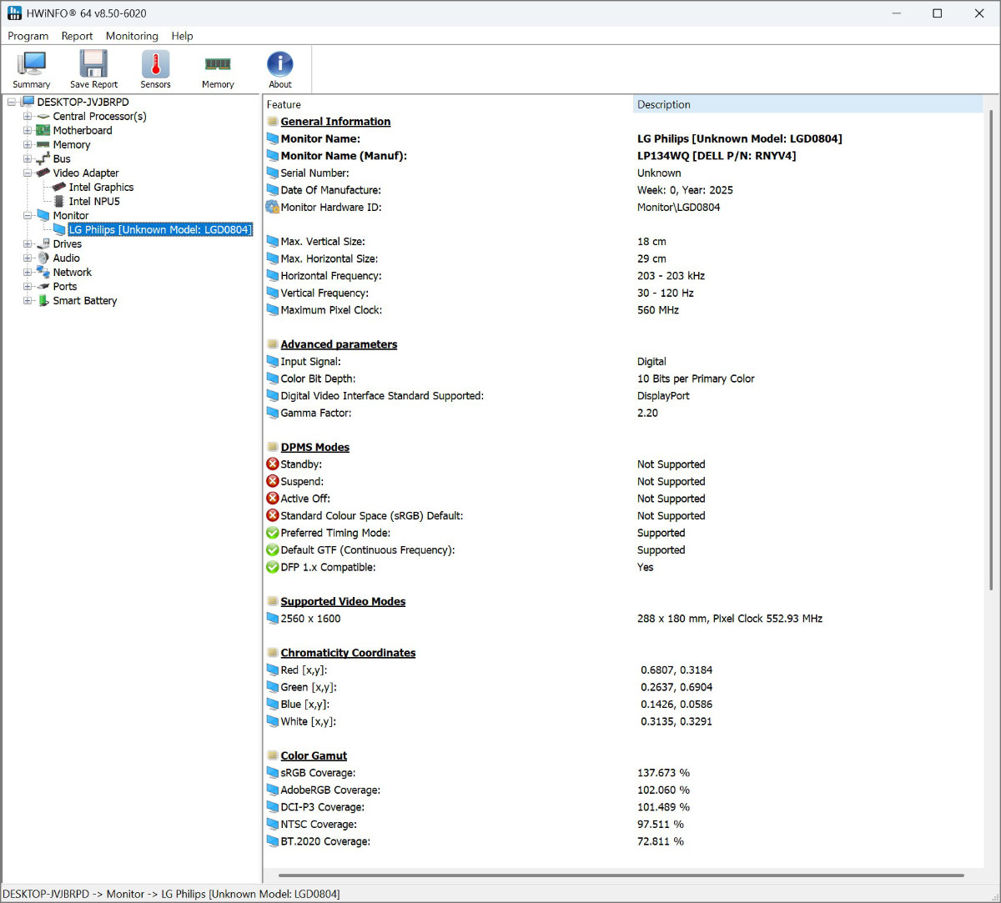
Task: Open the Monitoring menu
Action: click(x=132, y=36)
